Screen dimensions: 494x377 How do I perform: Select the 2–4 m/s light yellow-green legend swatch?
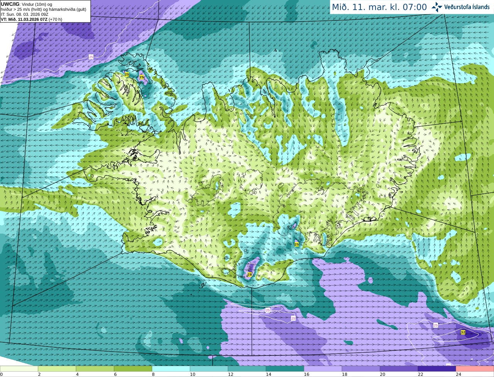tap(57, 369)
